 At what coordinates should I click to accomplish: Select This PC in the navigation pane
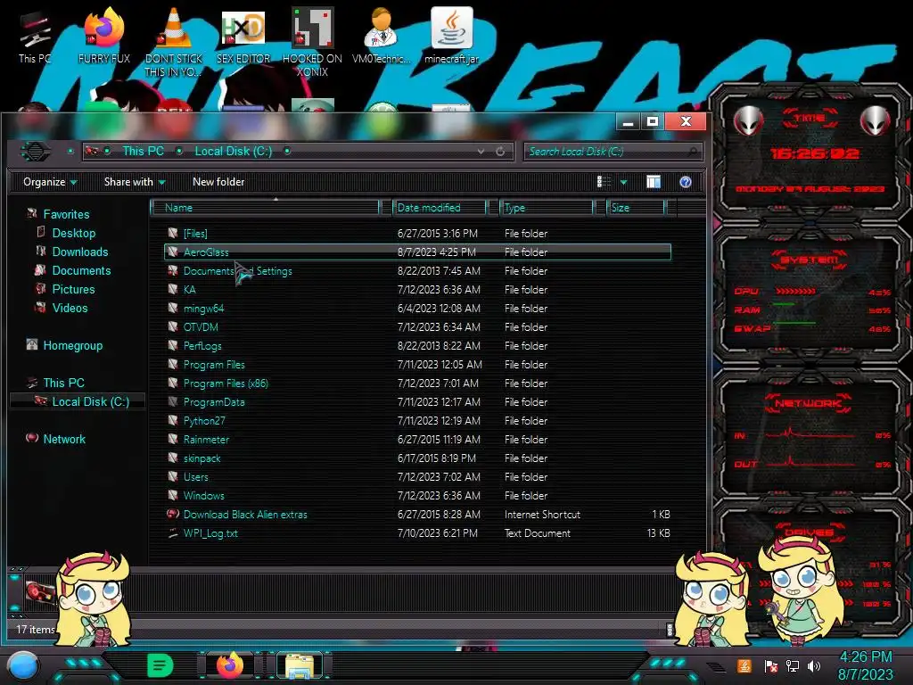[56, 383]
